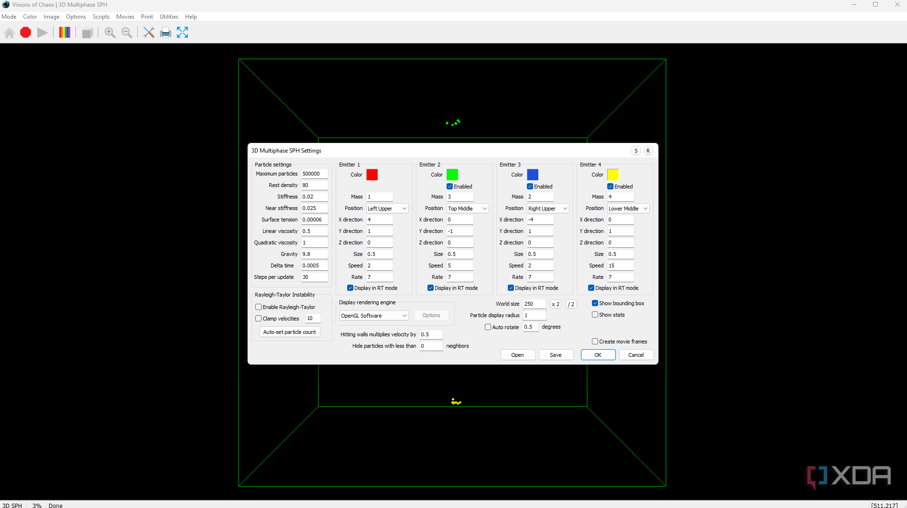Screen dimensions: 907x508
Task: Open the settings tools icon
Action: click(149, 33)
